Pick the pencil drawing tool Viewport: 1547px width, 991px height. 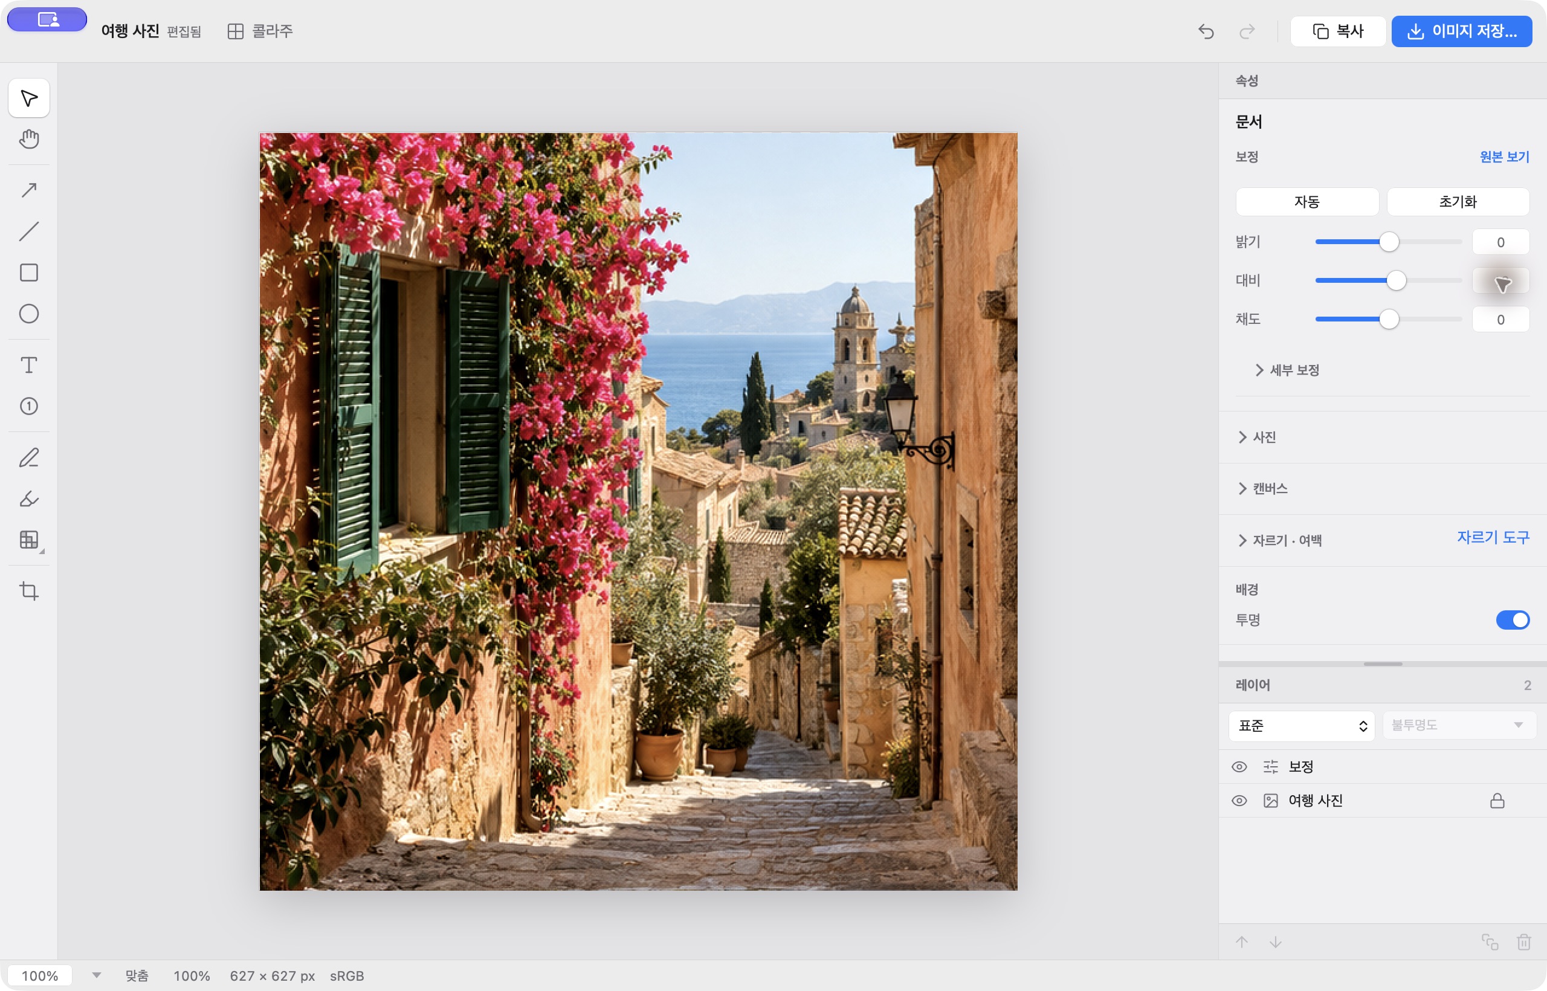tap(29, 457)
